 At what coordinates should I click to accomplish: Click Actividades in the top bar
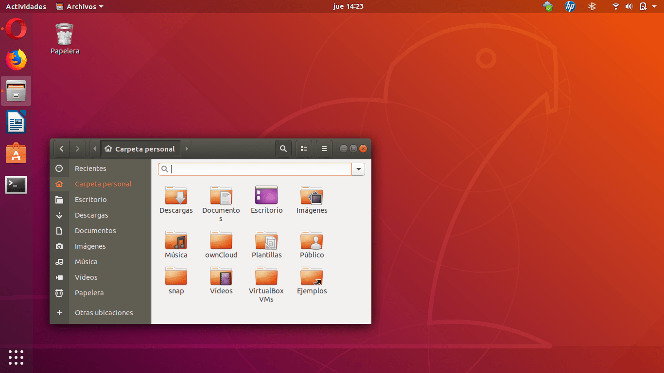click(26, 6)
